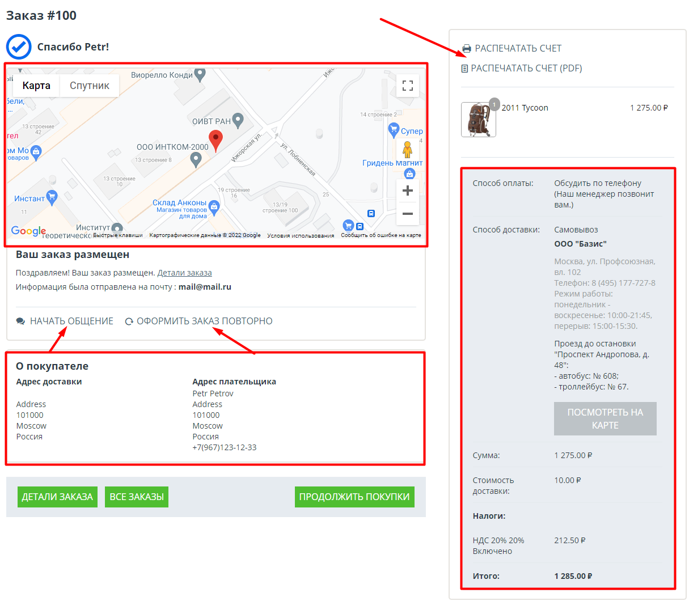The width and height of the screenshot is (689, 601).
Task: Click the ОИВТ РАН map marker
Action: [x=238, y=120]
